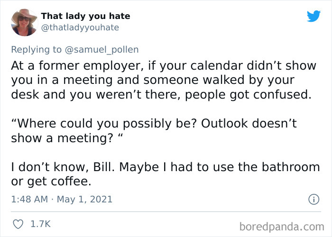Image resolution: width=332 pixels, height=237 pixels.
Task: Click the May 1, 2021 date
Action: (x=84, y=200)
